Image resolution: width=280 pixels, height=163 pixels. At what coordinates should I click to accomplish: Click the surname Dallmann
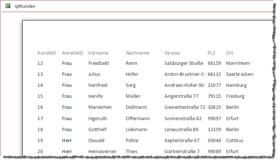(136, 107)
